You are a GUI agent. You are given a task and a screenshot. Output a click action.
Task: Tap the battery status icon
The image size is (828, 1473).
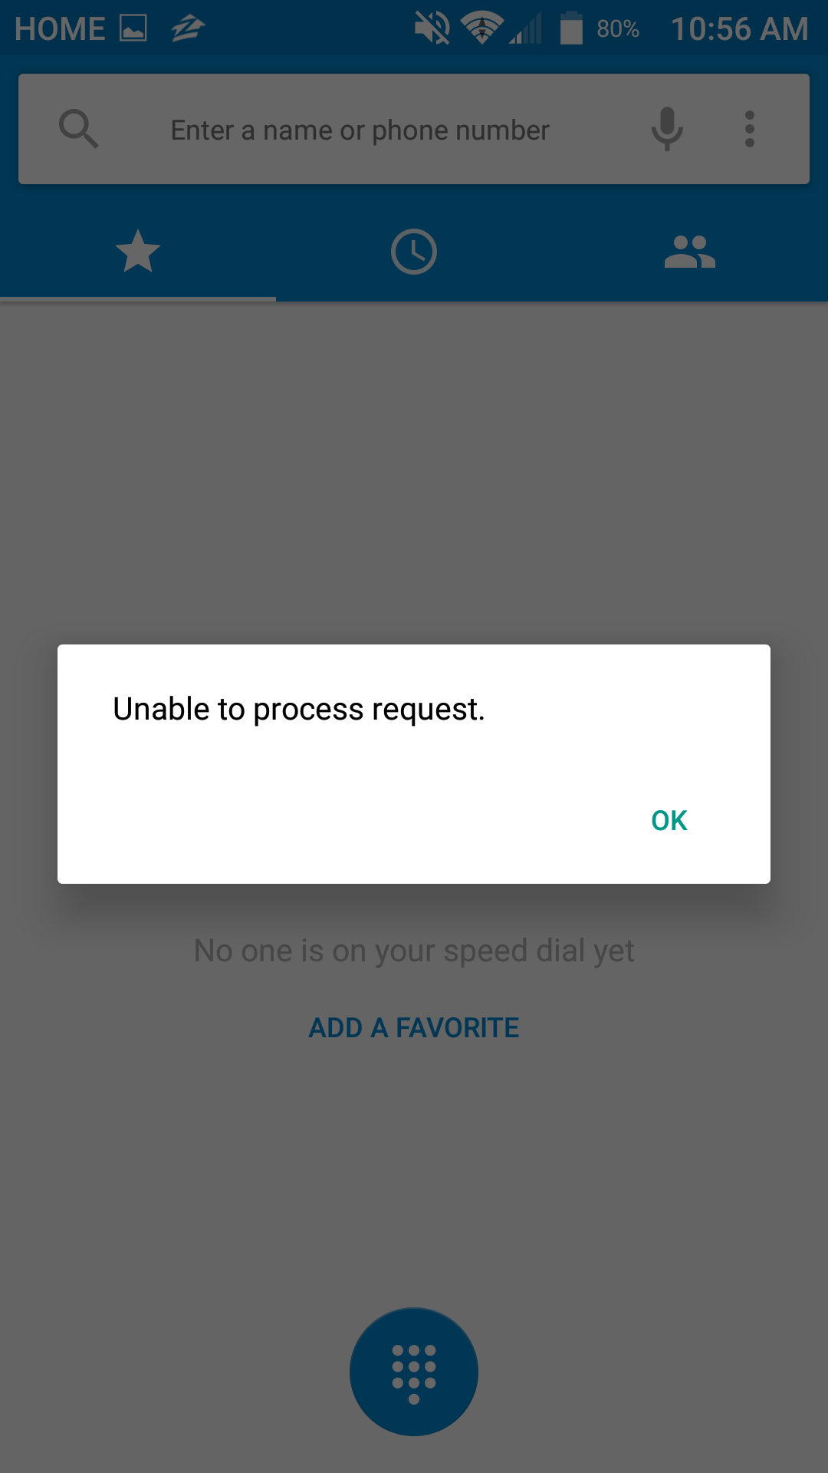(571, 29)
